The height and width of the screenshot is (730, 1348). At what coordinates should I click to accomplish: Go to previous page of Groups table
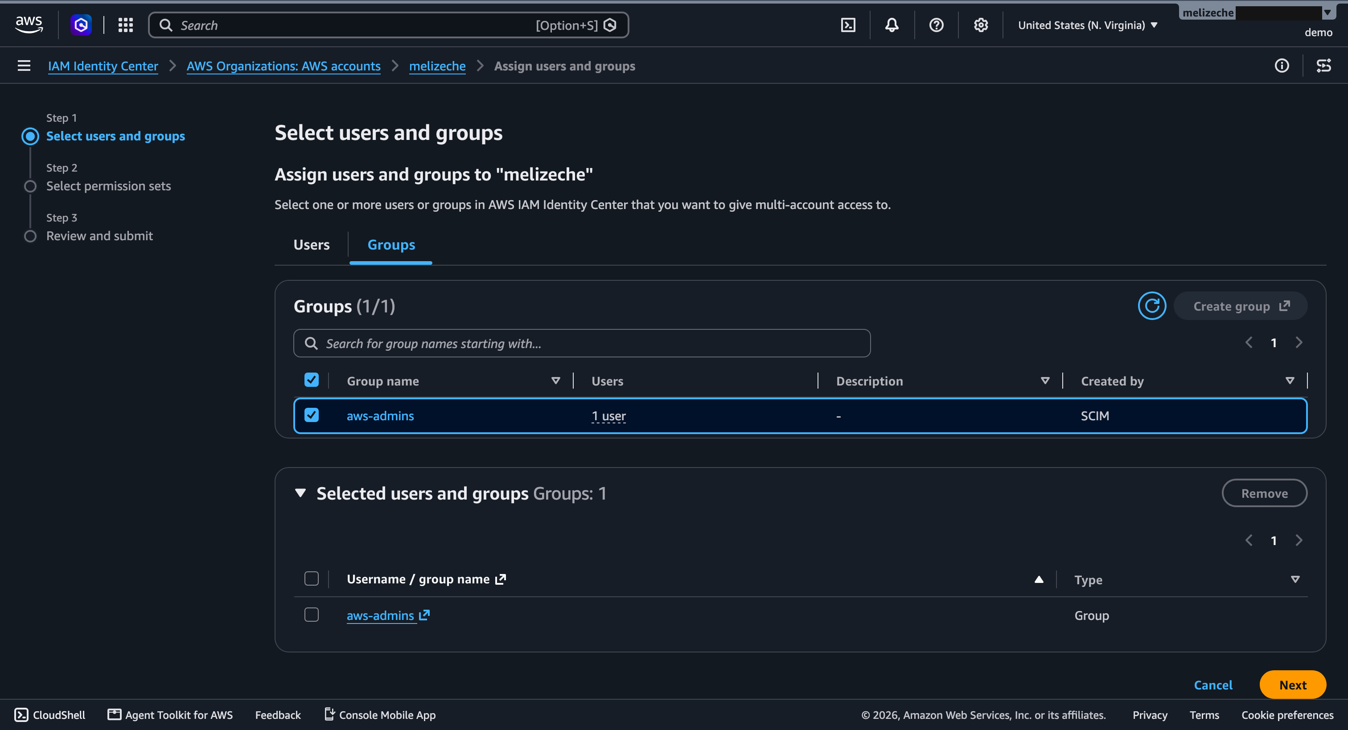[1249, 343]
